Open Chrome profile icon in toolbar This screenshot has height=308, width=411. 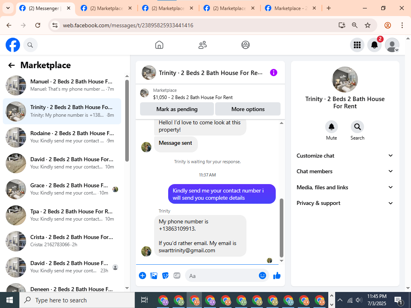388,25
